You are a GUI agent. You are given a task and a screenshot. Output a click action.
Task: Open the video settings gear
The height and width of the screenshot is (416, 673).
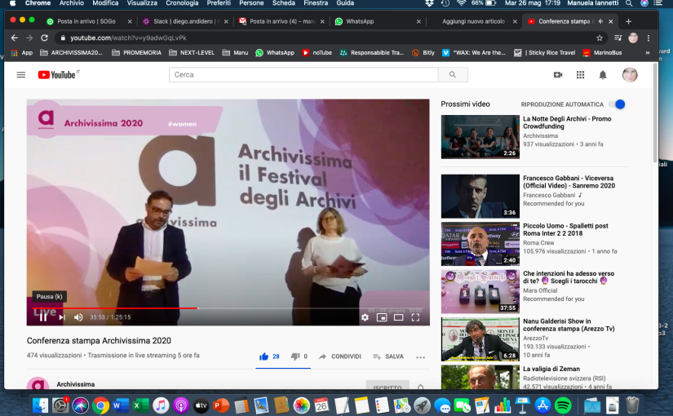click(365, 317)
